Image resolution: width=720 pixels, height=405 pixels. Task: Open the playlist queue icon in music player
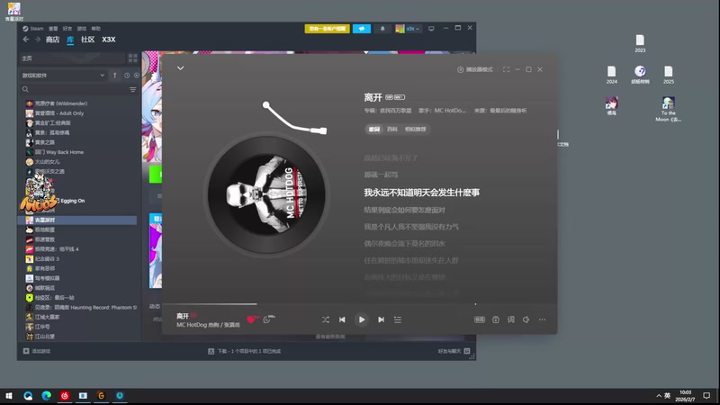click(398, 319)
